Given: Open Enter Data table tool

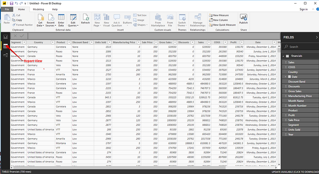Looking at the screenshot, I should pos(61,18).
